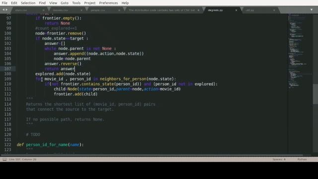Open the Goto menu
The image size is (318, 179).
[x=65, y=3]
